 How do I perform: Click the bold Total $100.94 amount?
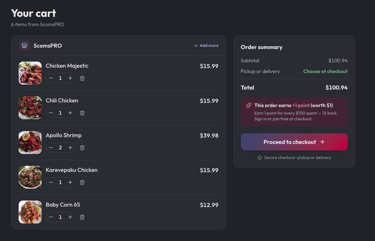click(336, 88)
